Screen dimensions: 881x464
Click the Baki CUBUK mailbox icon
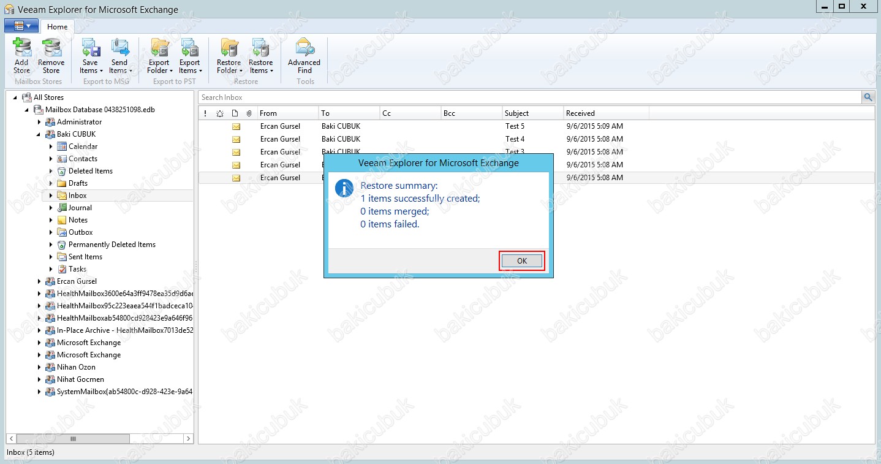coord(50,134)
